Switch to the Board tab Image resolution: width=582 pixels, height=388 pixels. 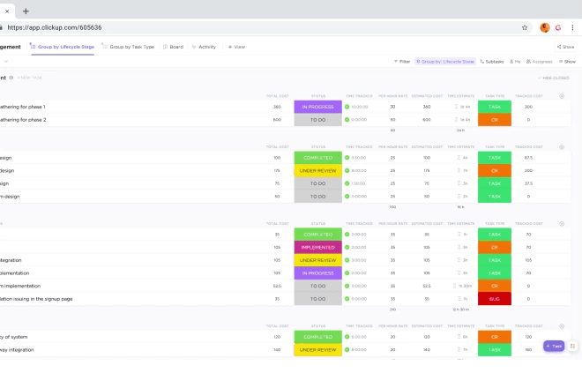coord(174,47)
